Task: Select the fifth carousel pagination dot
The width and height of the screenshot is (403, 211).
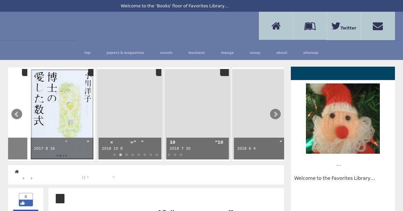Action: tap(139, 155)
